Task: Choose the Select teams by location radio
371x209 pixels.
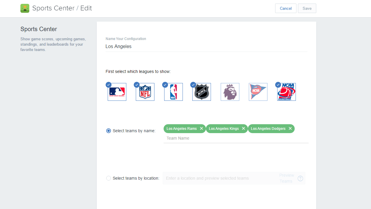Action: [x=109, y=178]
